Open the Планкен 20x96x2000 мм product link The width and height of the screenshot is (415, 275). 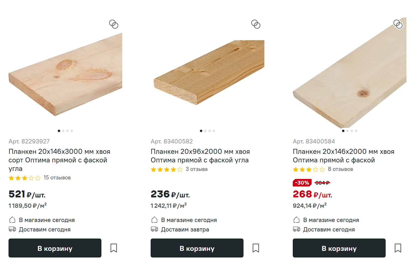200,156
